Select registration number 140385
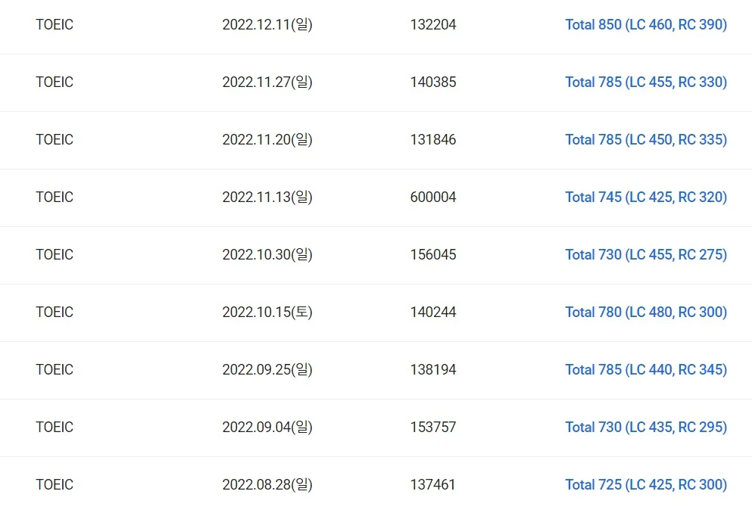 433,82
